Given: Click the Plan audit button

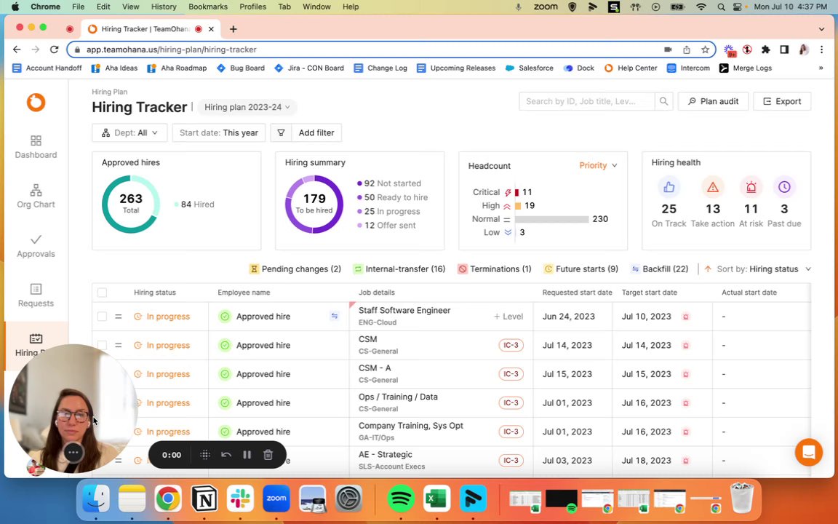Looking at the screenshot, I should (x=713, y=101).
